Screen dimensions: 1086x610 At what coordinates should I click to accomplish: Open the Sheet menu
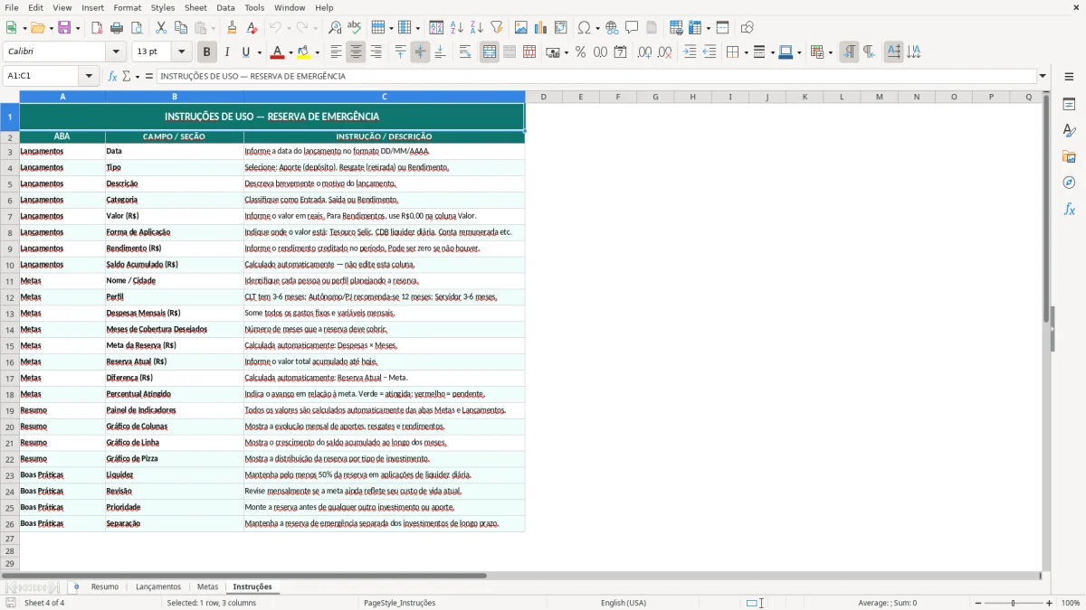click(196, 7)
